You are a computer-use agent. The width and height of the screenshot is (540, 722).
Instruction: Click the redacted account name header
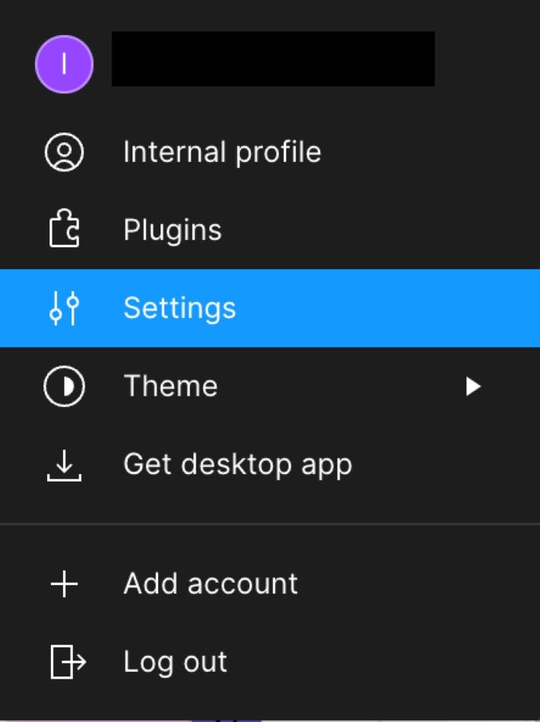click(x=273, y=59)
